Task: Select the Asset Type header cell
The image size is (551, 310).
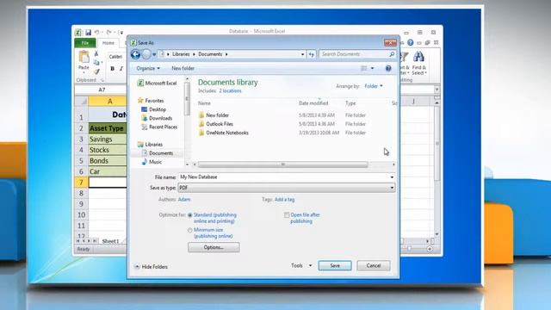Action: pyautogui.click(x=108, y=128)
